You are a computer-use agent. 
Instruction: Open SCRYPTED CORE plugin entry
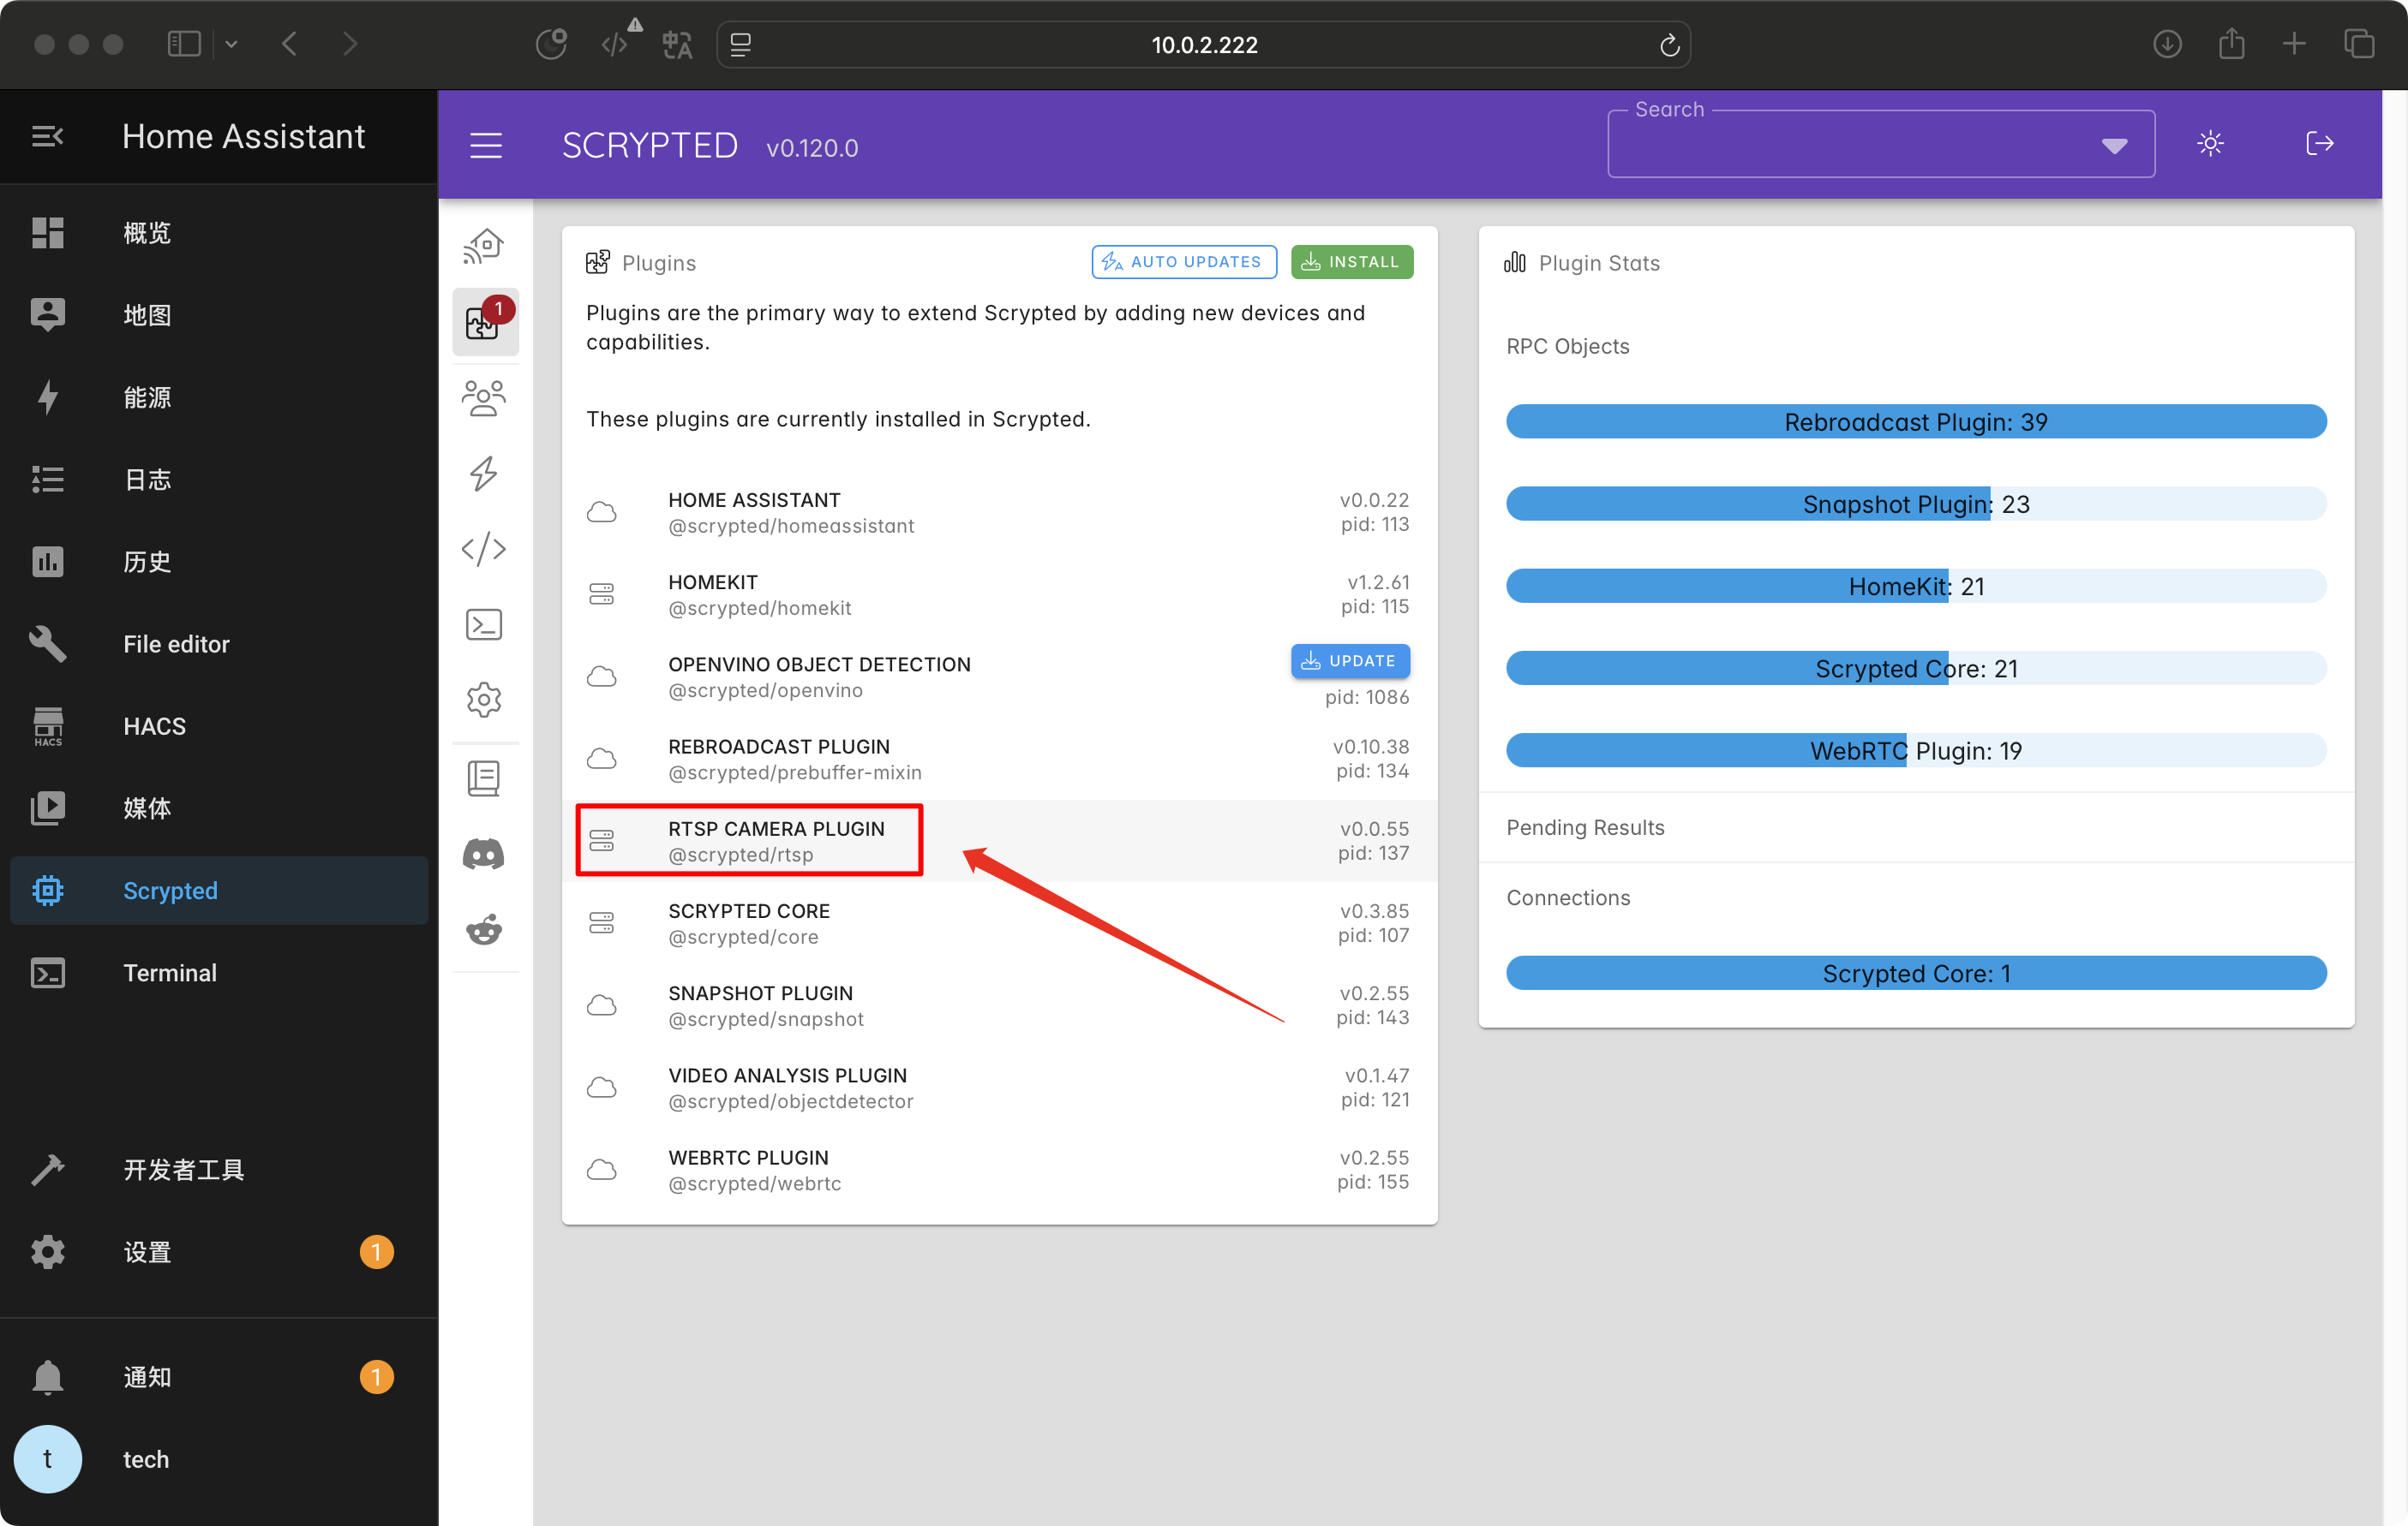tap(999, 923)
